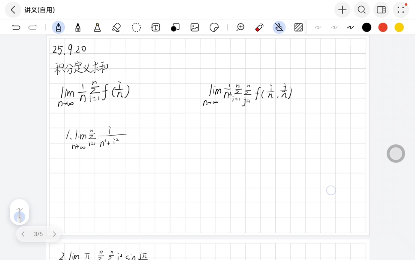This screenshot has width=415, height=260.
Task: Select the text box tool
Action: [x=156, y=27]
